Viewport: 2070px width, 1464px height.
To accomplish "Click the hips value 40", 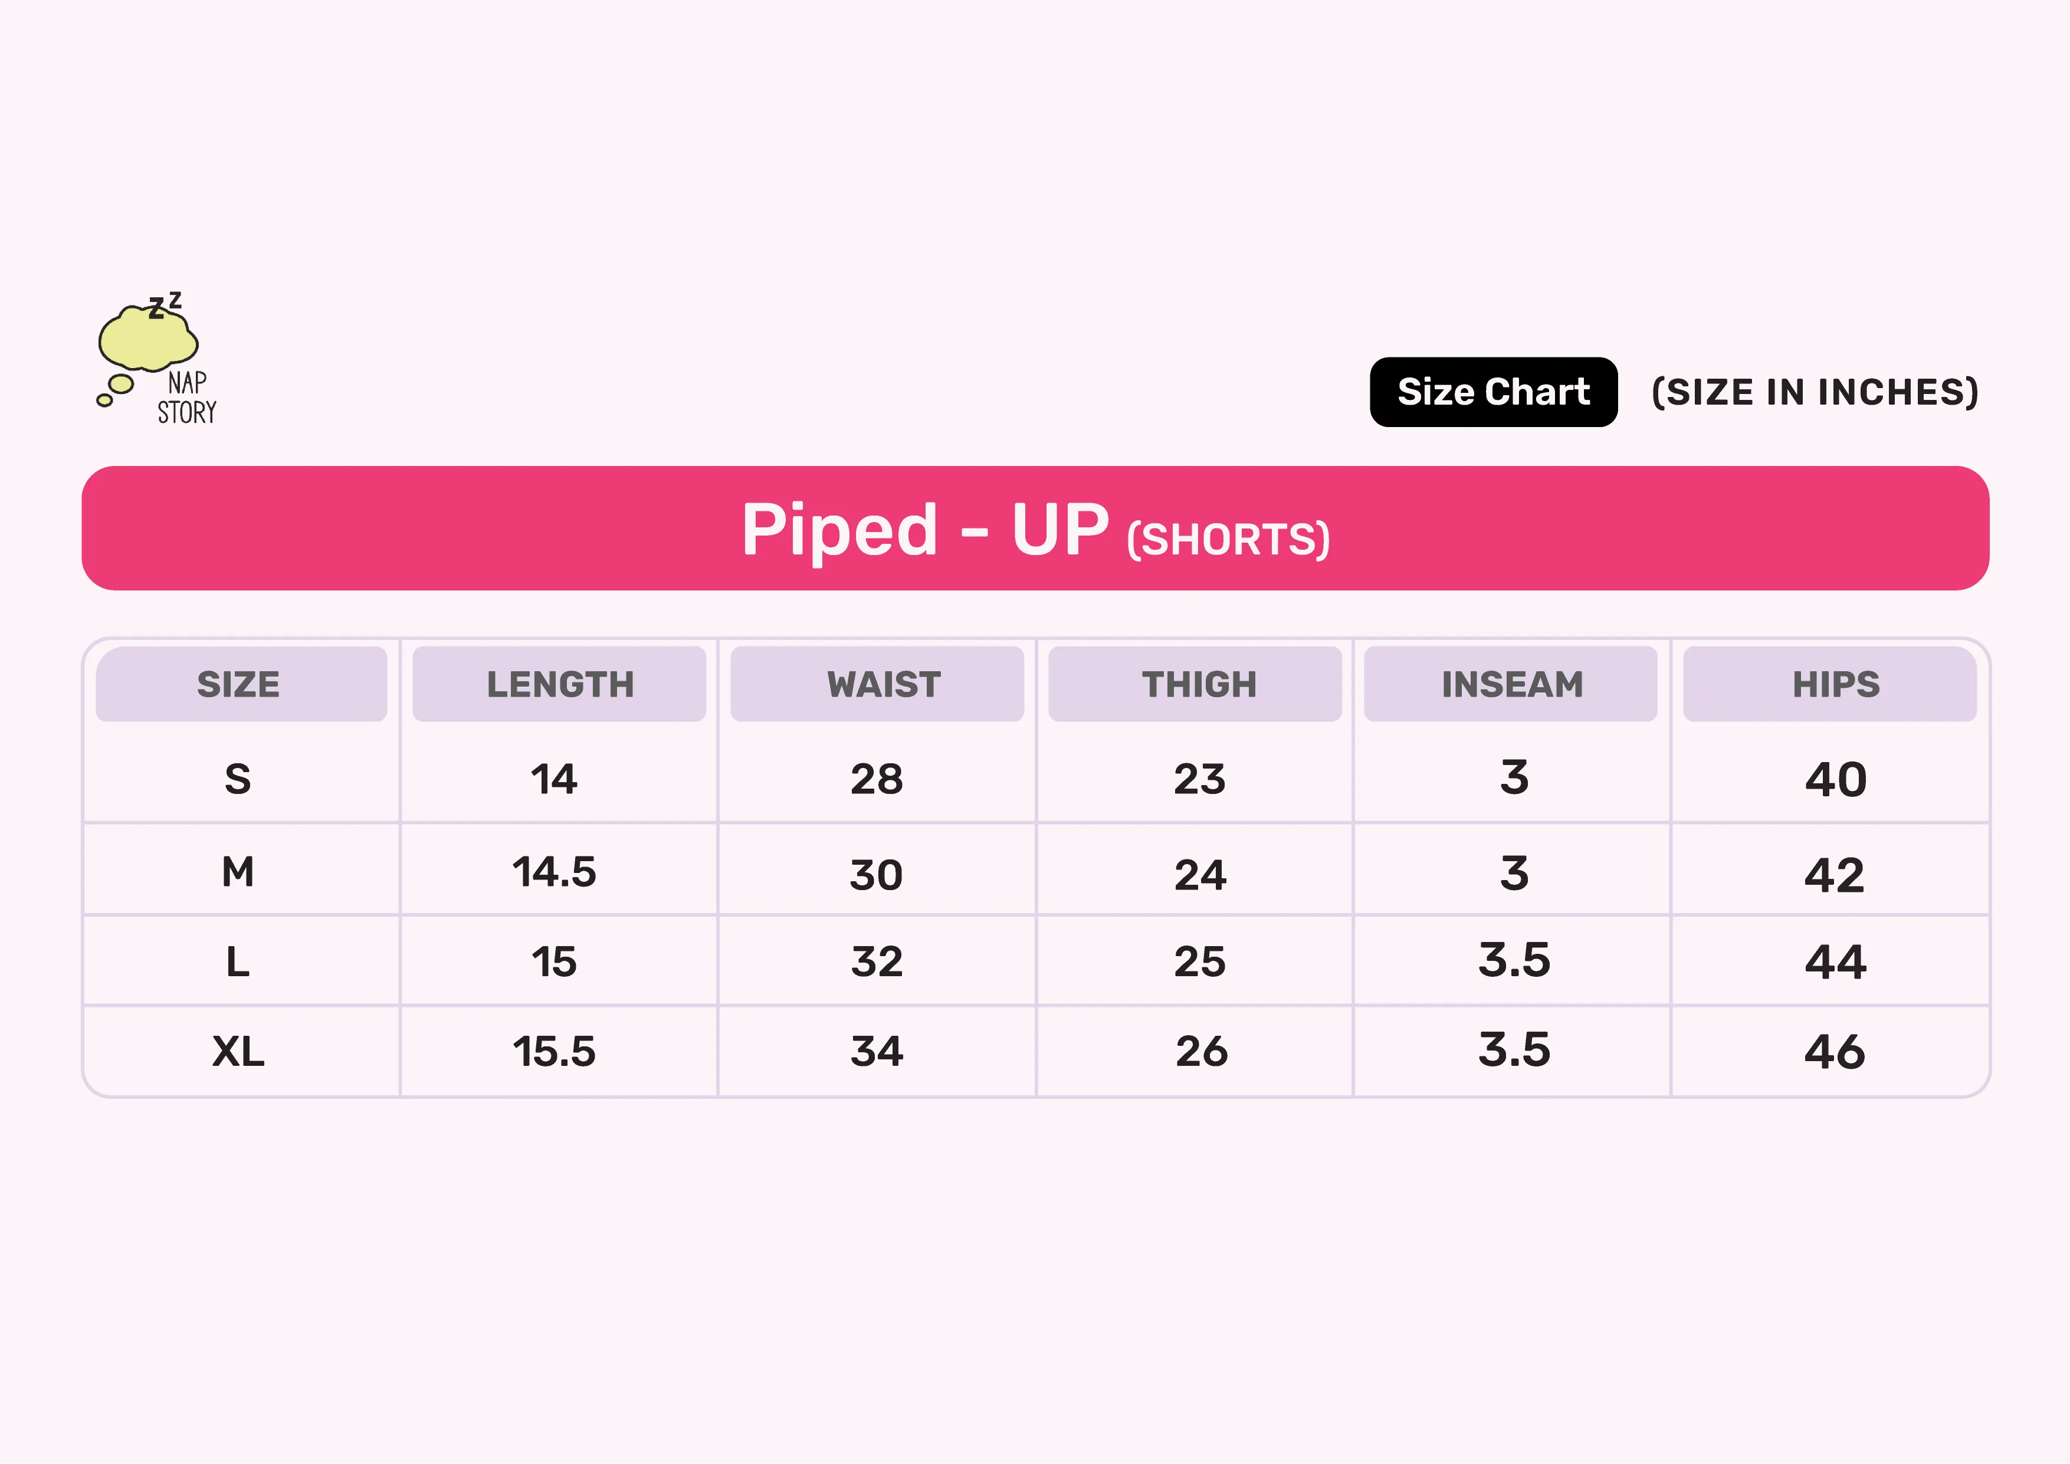I will click(1835, 779).
